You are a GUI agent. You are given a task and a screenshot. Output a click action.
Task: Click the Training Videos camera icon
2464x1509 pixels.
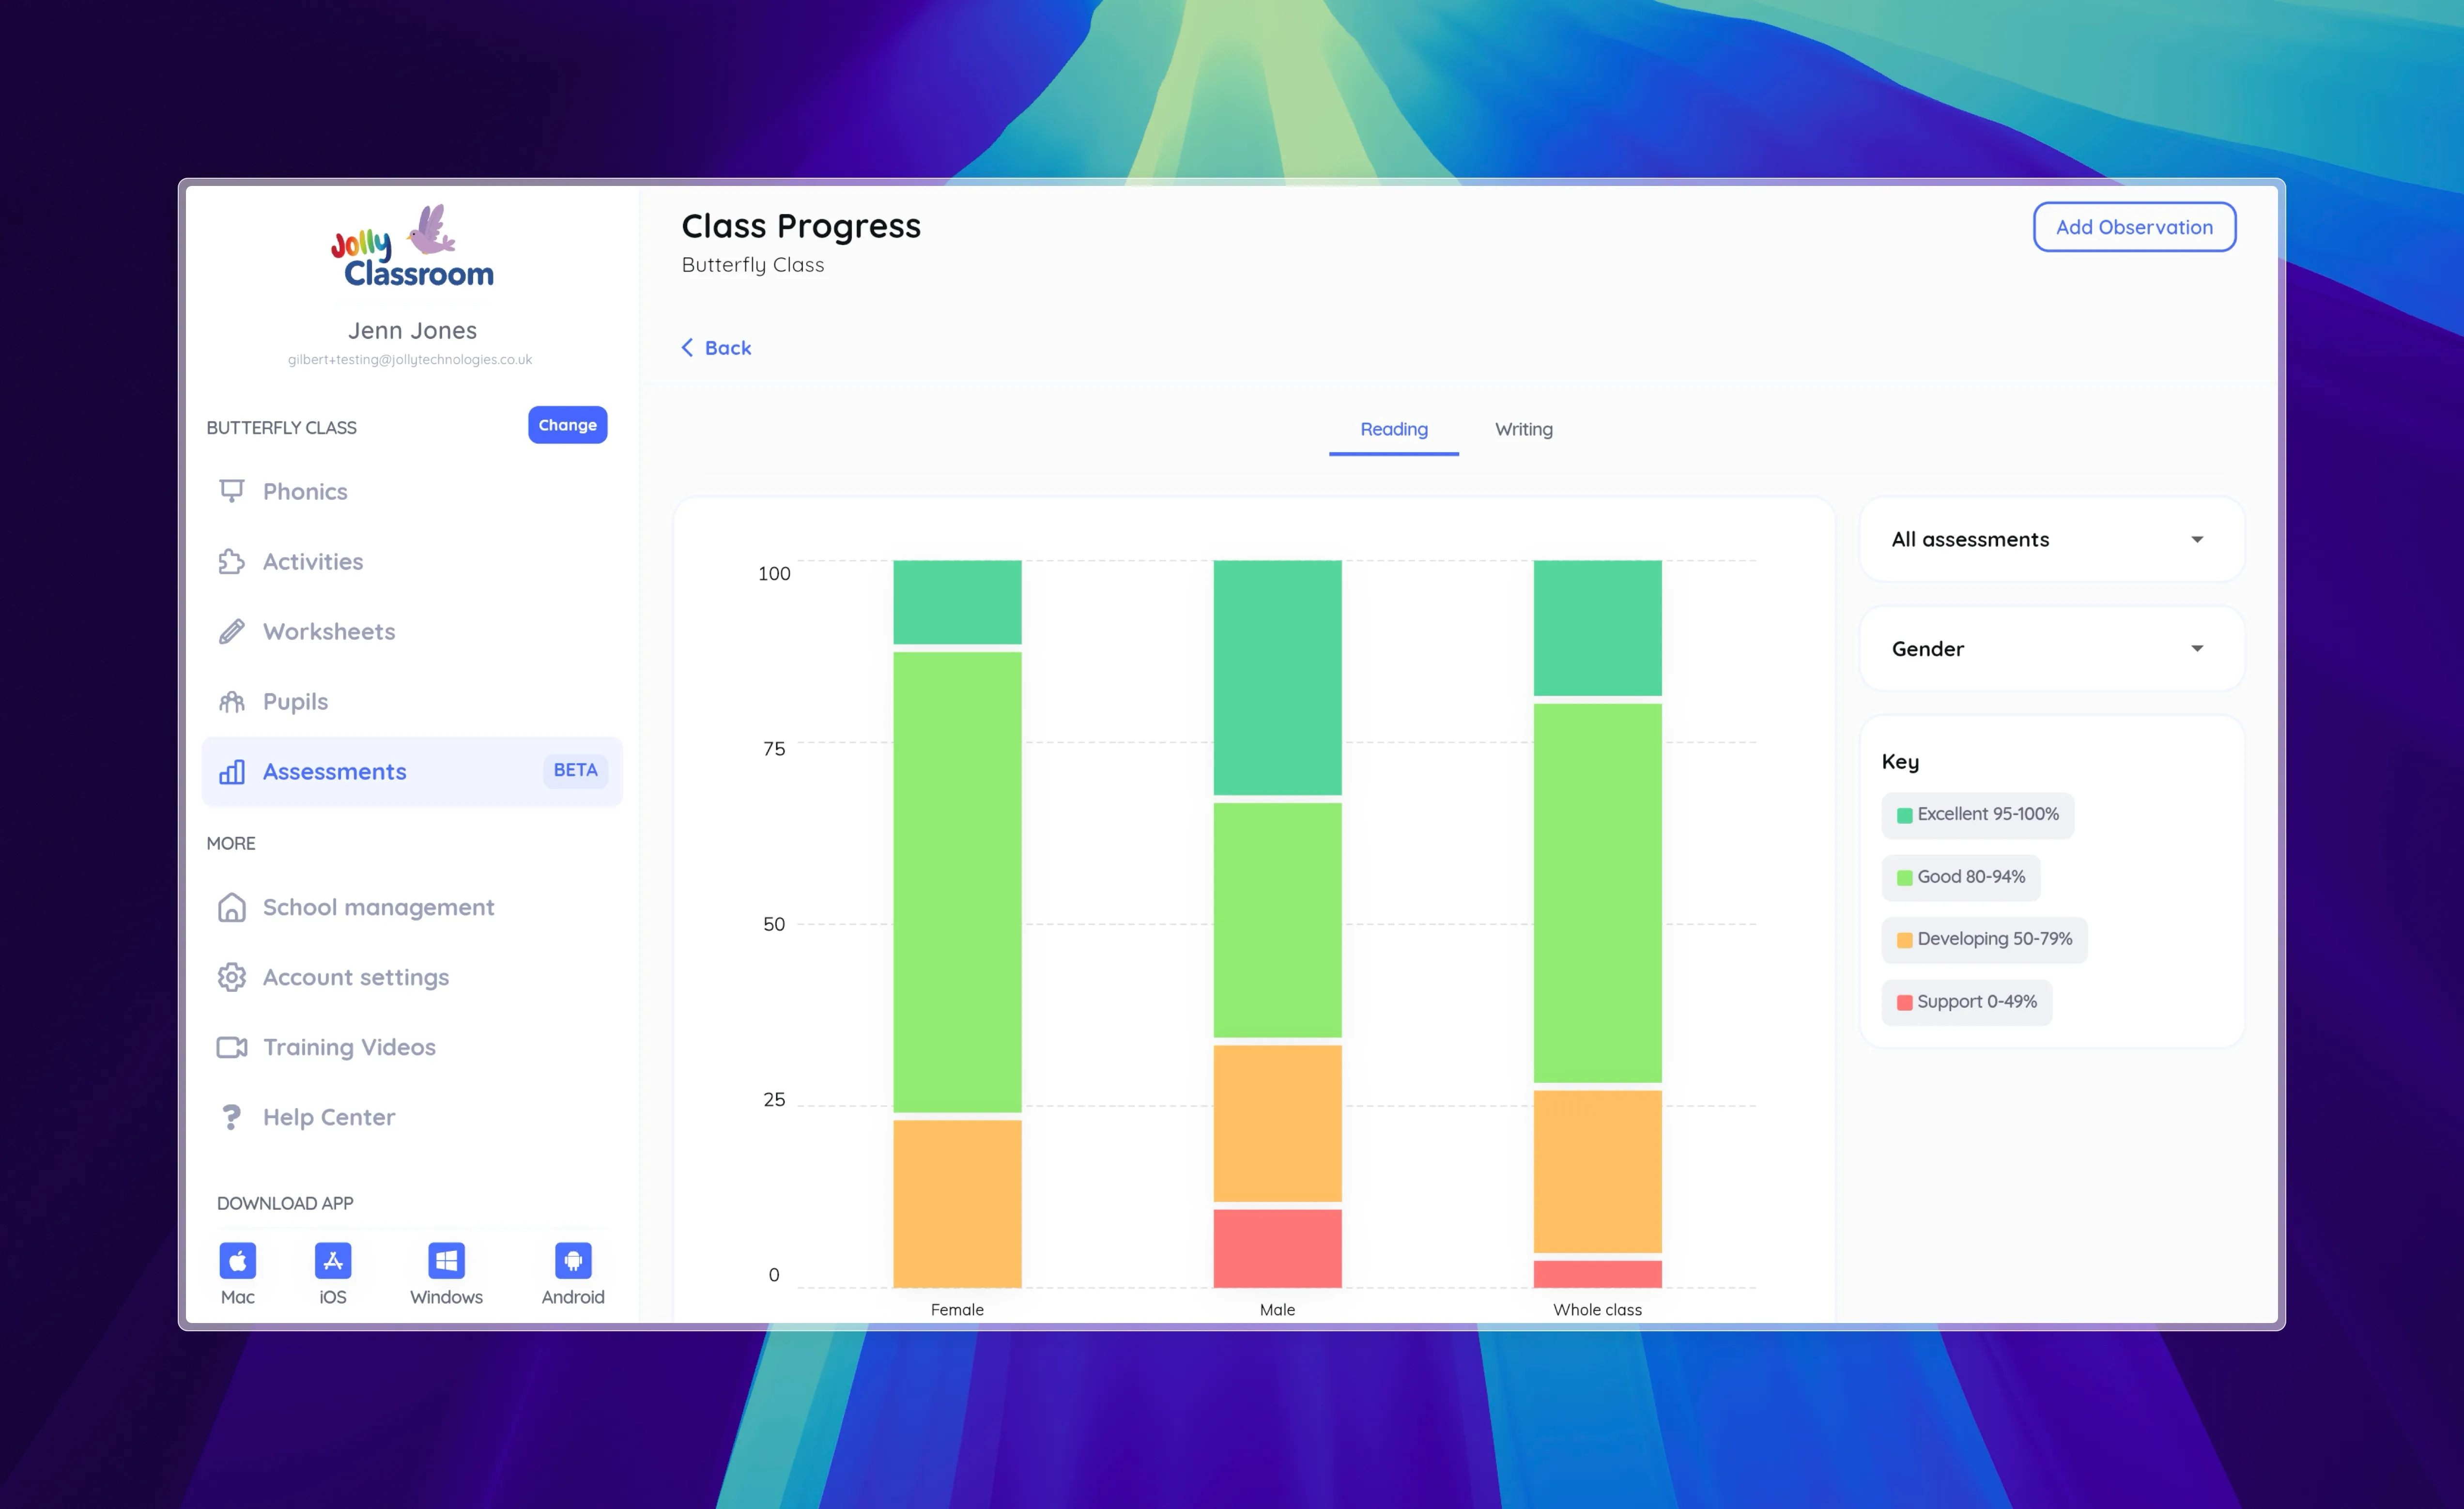tap(232, 1047)
